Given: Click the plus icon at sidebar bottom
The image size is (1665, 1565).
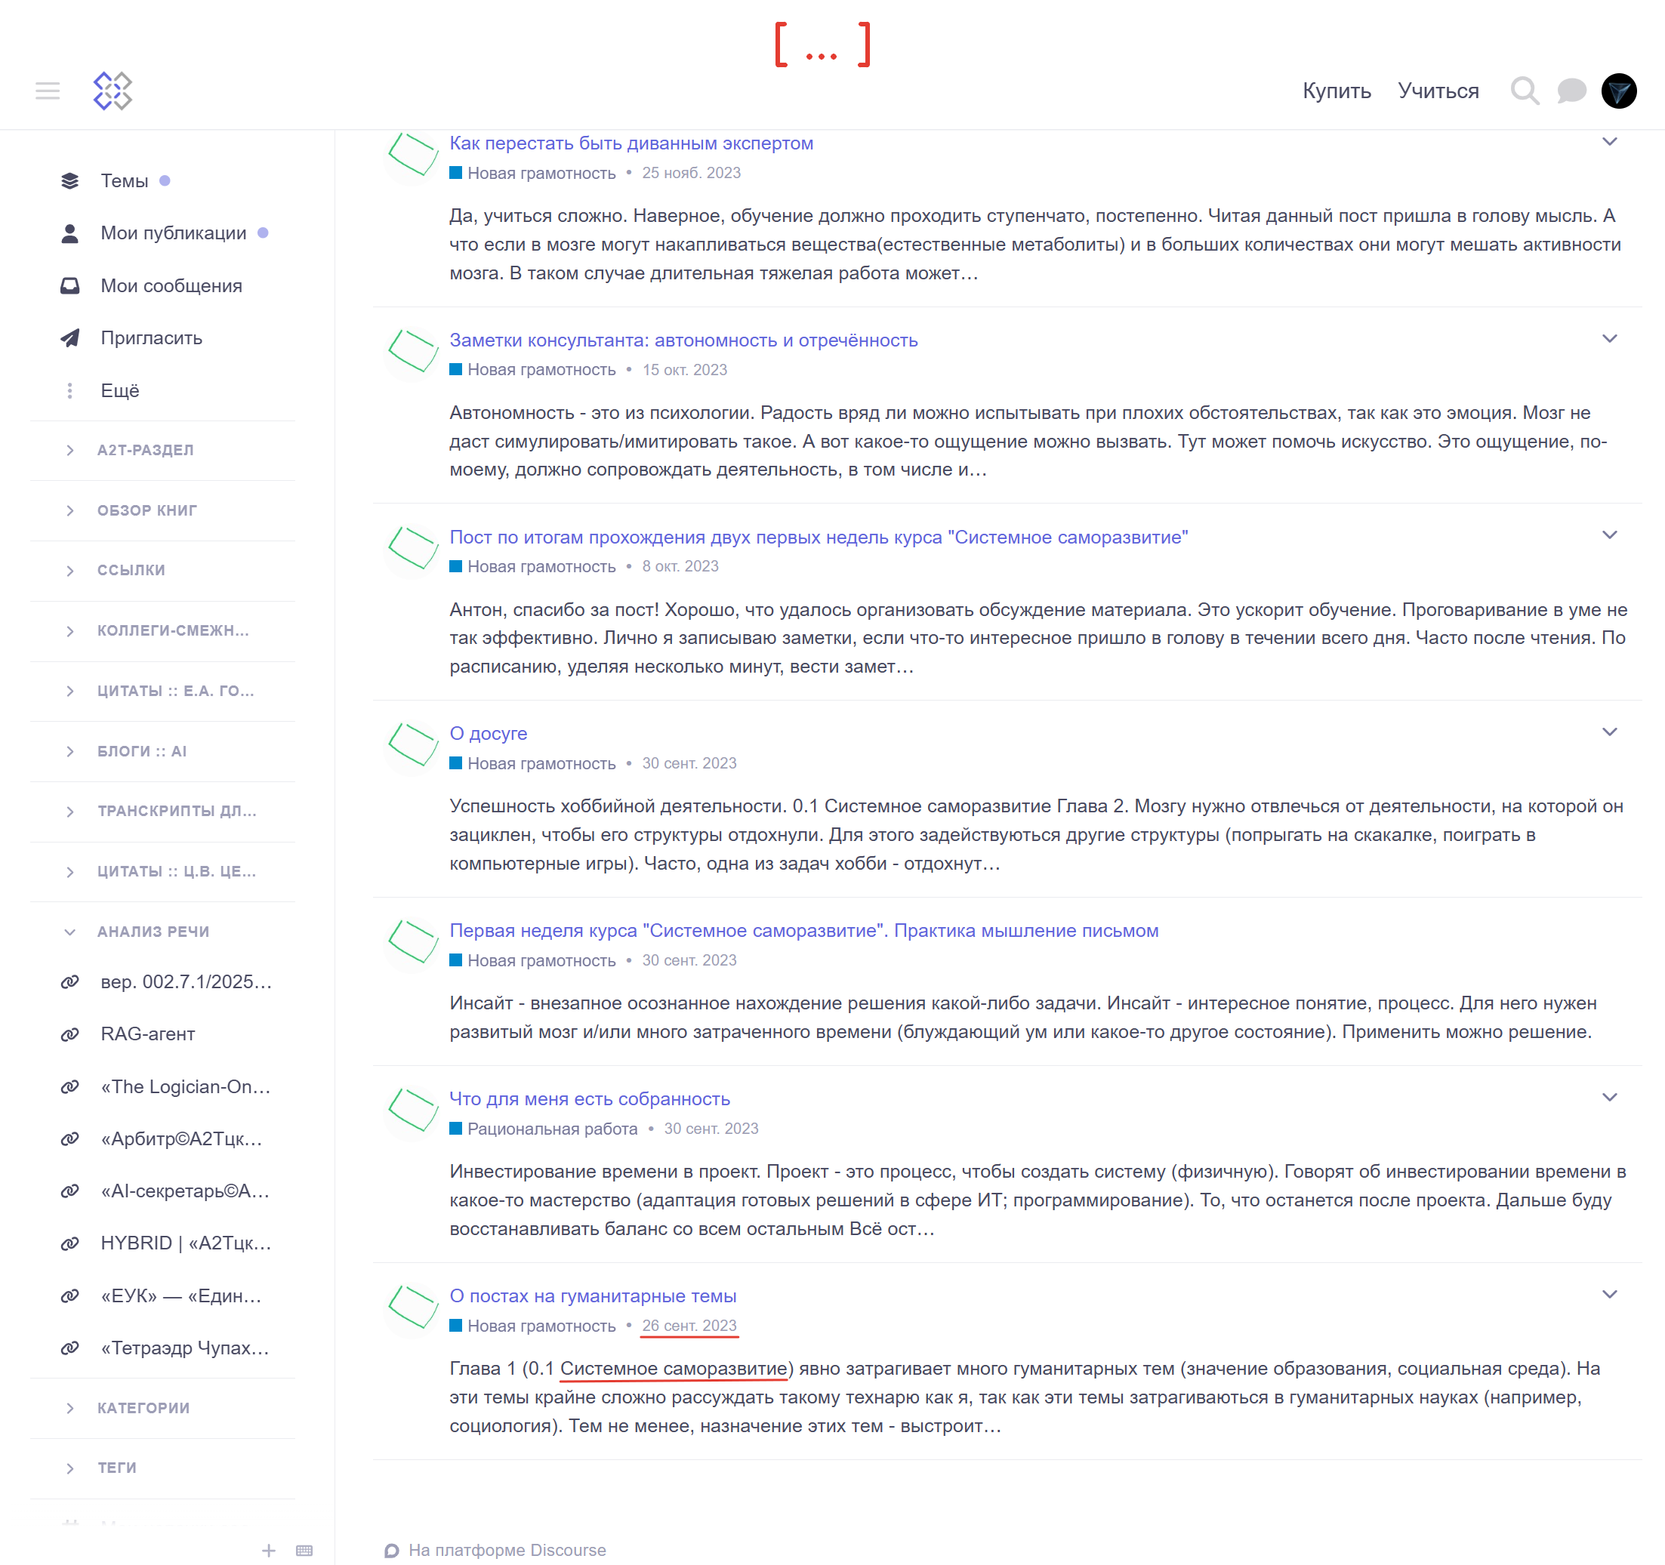Looking at the screenshot, I should [x=269, y=1550].
